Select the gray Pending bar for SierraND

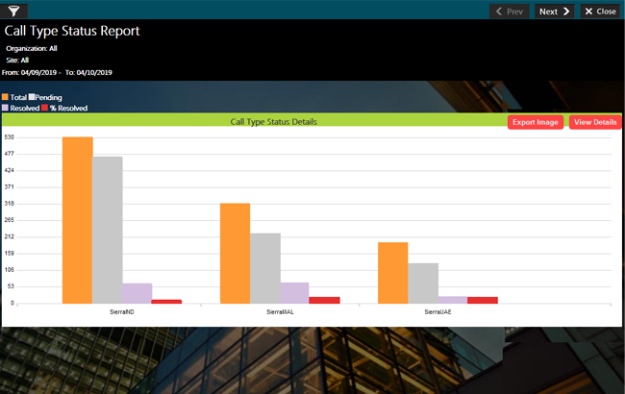[x=107, y=230]
